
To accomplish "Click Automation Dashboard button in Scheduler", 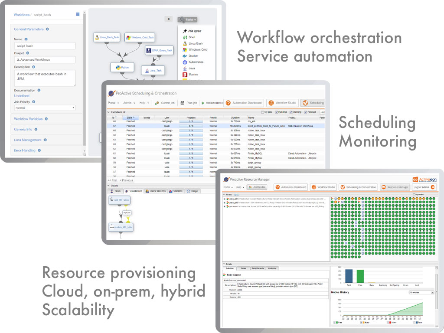I will 244,103.
